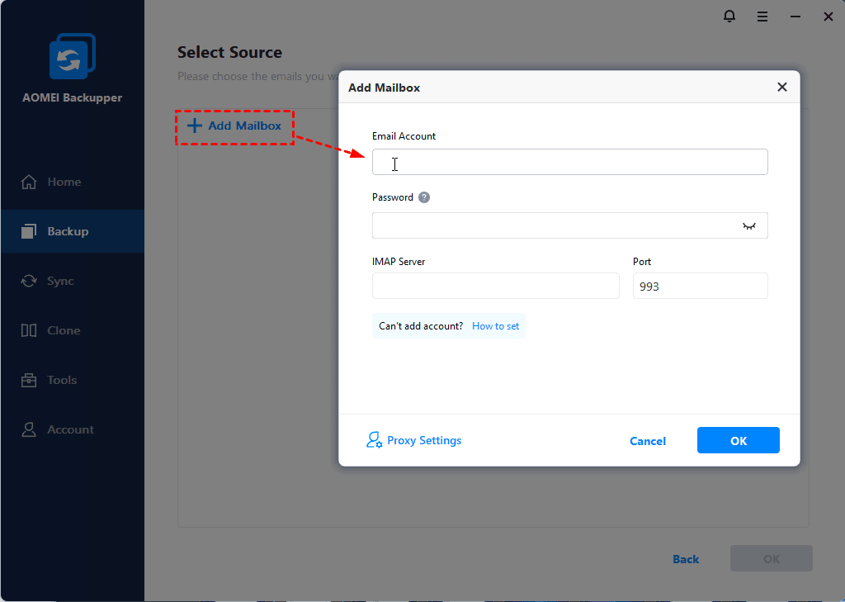Image resolution: width=845 pixels, height=602 pixels.
Task: Click the notification bell icon
Action: [x=729, y=16]
